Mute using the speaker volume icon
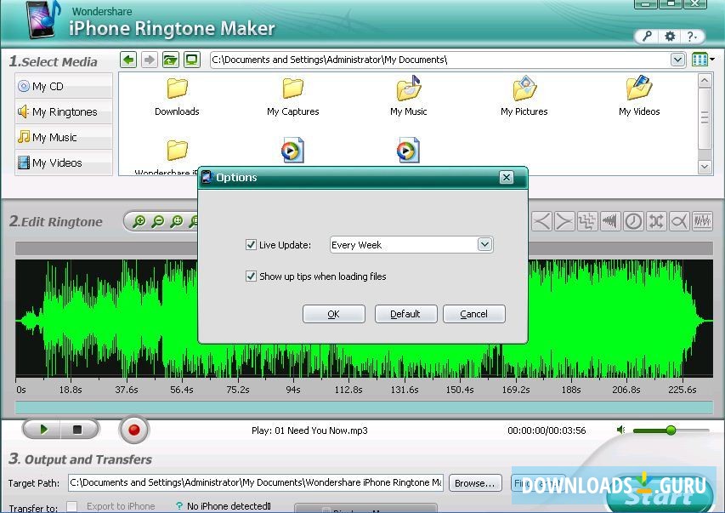 point(620,430)
